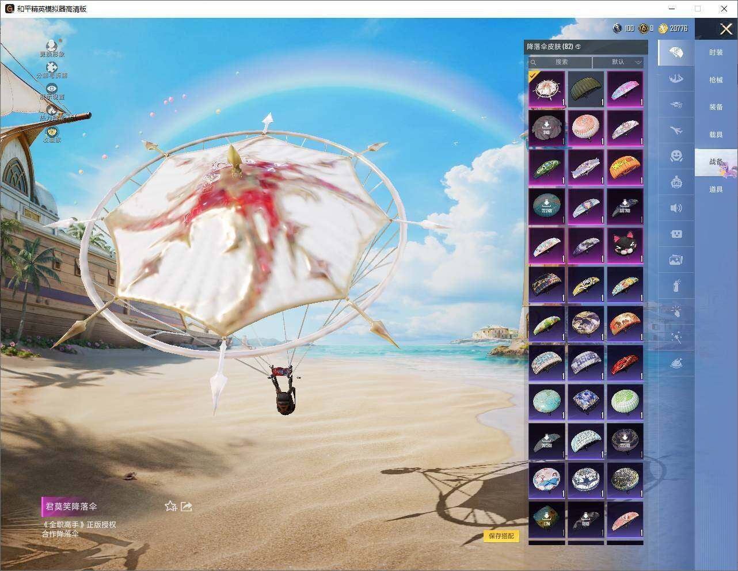This screenshot has height=571, width=738.
Task: Click the globe currency icon showing 100
Action: click(x=618, y=28)
